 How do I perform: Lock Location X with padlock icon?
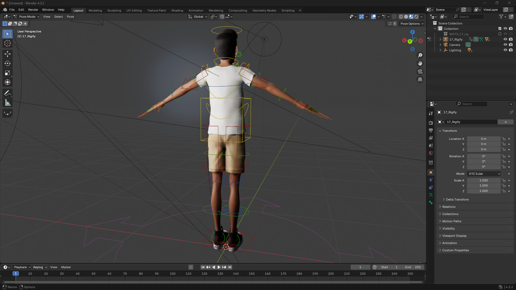[x=504, y=139]
